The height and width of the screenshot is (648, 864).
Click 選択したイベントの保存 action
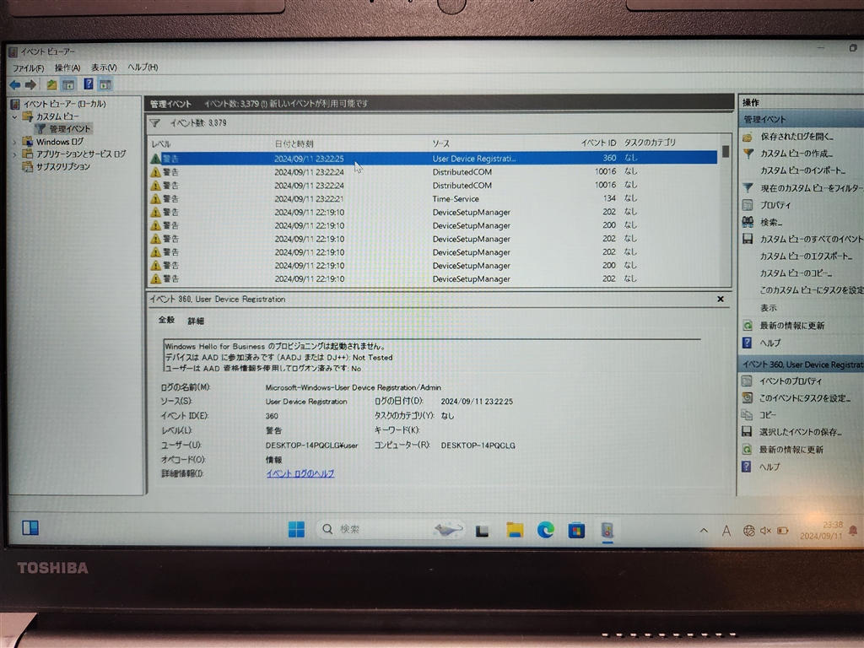[800, 432]
